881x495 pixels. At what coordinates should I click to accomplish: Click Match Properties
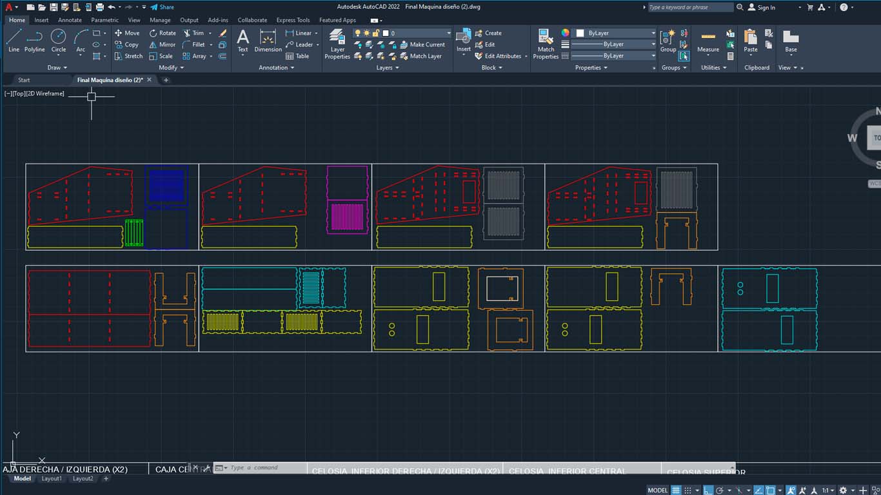(546, 44)
